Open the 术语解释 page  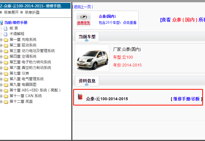click(x=17, y=34)
